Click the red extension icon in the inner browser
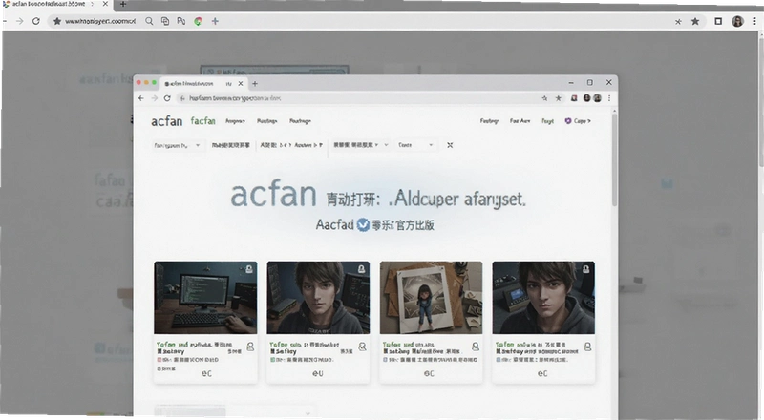The width and height of the screenshot is (764, 420). 574,98
